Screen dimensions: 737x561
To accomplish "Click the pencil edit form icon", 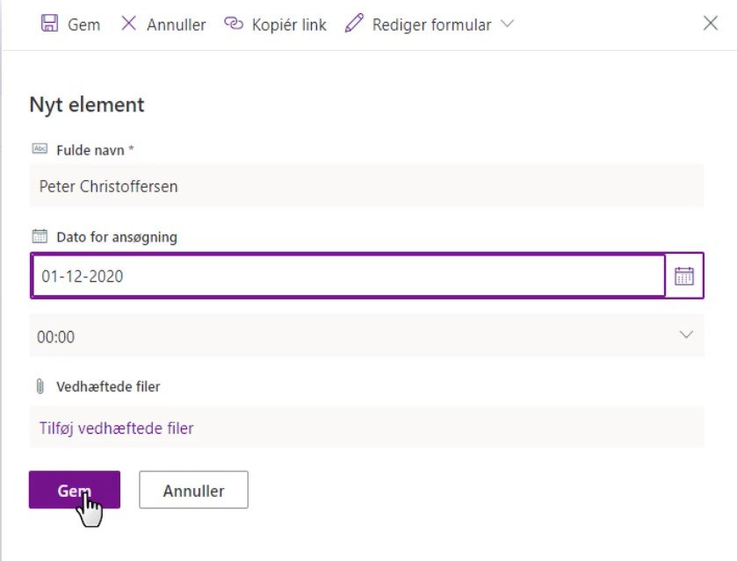I will point(354,23).
